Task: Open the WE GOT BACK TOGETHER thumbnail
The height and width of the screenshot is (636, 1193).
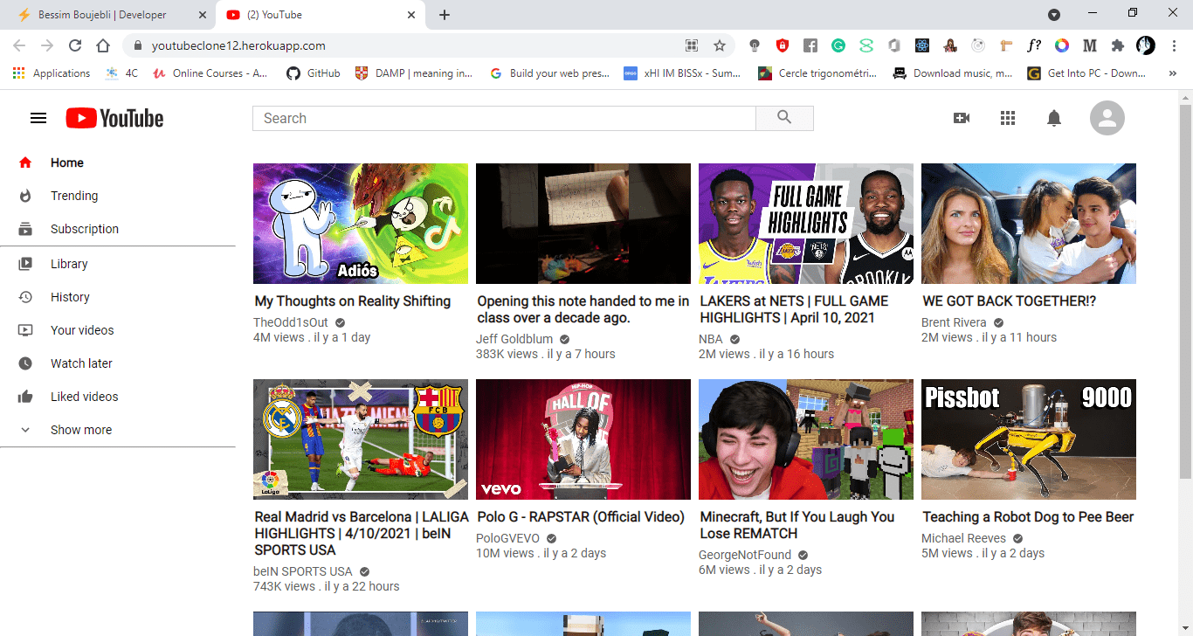Action: click(1029, 224)
